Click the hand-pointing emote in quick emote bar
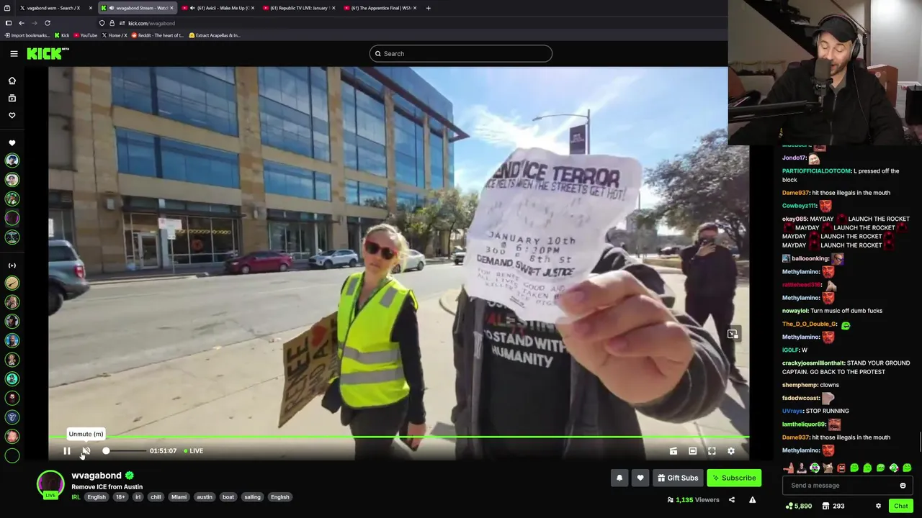Screen dimensions: 922x518 click(788, 468)
